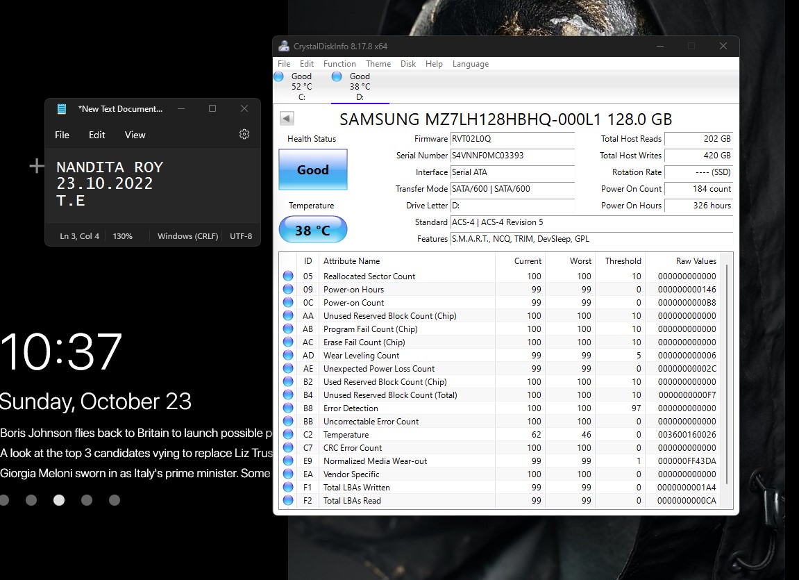
Task: Open Help menu in CrystalDiskInfo
Action: 434,64
